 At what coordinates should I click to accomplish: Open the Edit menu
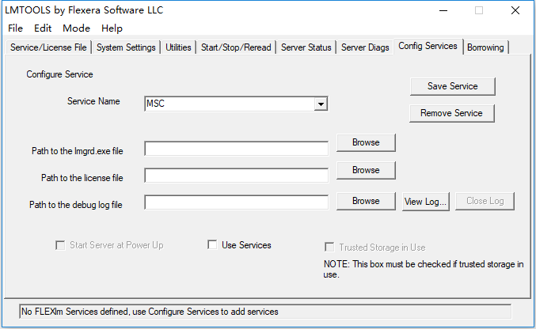coord(43,28)
